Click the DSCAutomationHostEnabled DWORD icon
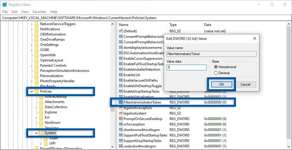This screenshot has width=292, height=150. tap(121, 53)
